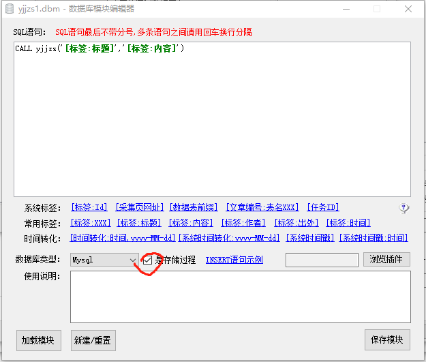Image resolution: width=426 pixels, height=362 pixels.
Task: Insert the [系统时间戳:时间] link
Action: click(x=374, y=238)
